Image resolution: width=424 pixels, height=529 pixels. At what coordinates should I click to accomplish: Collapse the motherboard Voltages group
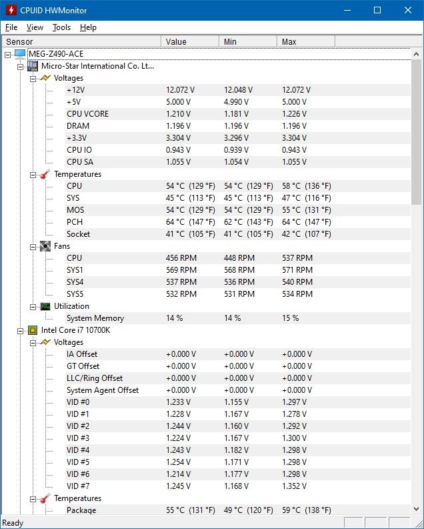pyautogui.click(x=33, y=79)
